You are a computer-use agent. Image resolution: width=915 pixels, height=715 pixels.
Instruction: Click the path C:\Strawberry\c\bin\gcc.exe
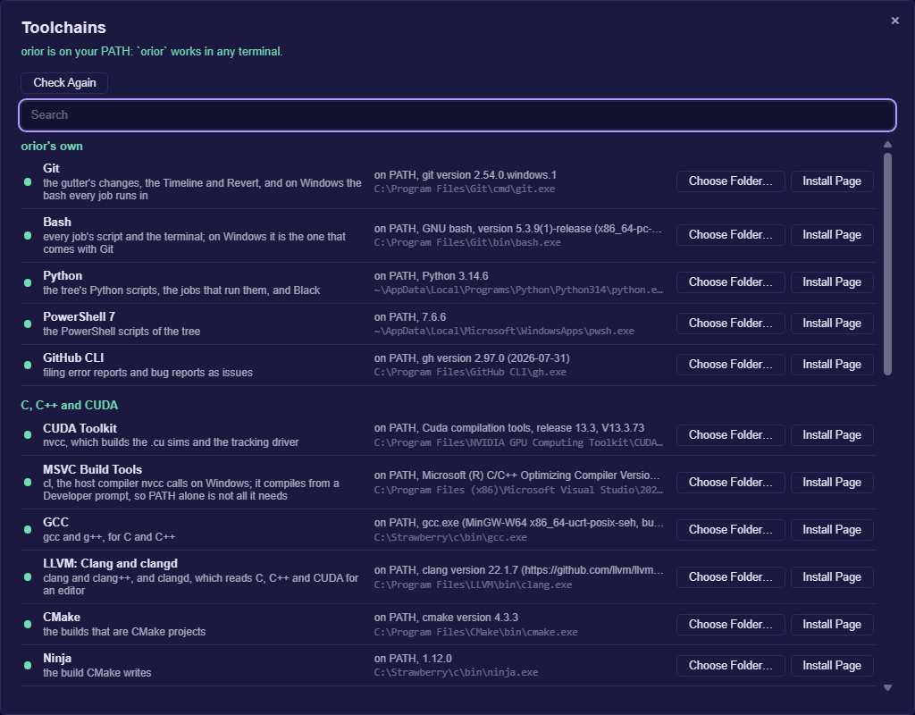[450, 537]
